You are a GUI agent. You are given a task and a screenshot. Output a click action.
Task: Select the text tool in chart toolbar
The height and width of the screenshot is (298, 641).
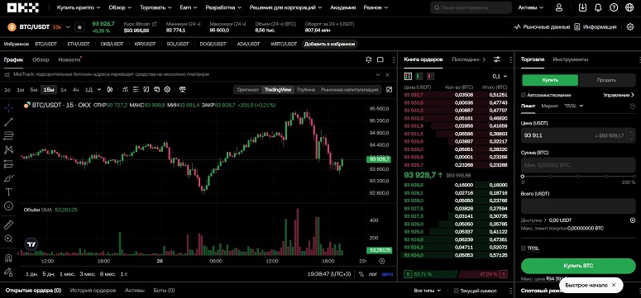(x=8, y=192)
